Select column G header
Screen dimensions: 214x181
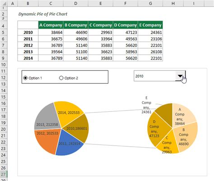[150, 3]
